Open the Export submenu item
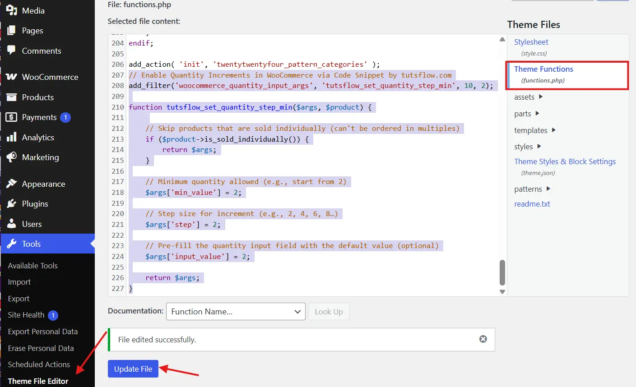The width and height of the screenshot is (636, 387). pyautogui.click(x=19, y=299)
